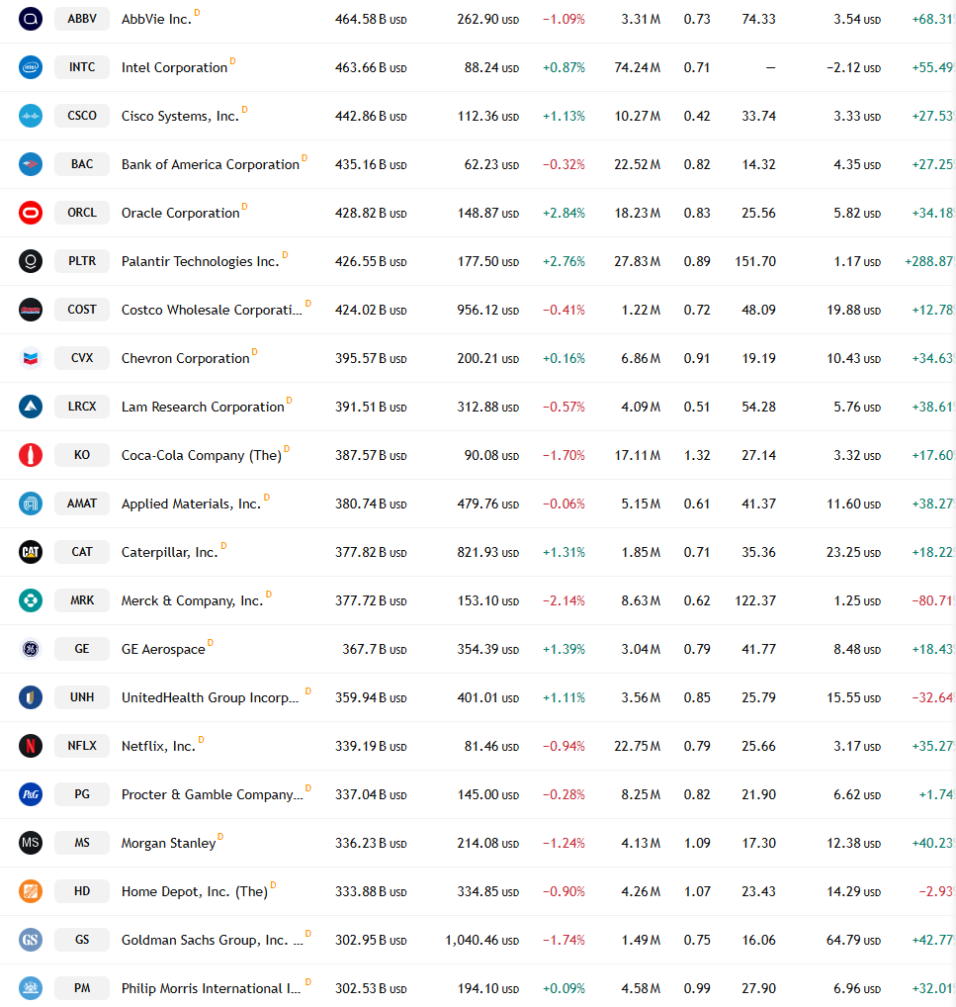Image resolution: width=956 pixels, height=1007 pixels.
Task: Open the GE Aerospace link
Action: (x=163, y=649)
